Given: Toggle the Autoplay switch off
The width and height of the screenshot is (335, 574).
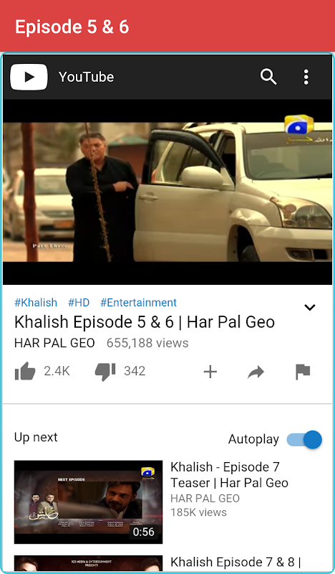Looking at the screenshot, I should click(x=304, y=439).
